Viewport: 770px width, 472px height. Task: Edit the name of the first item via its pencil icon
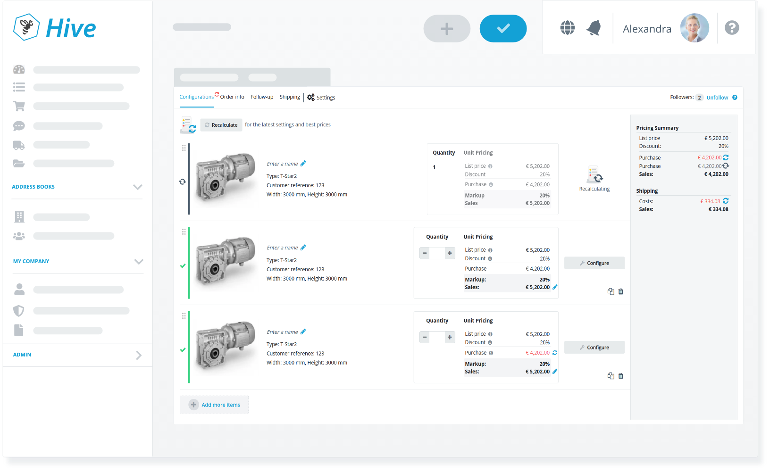303,164
